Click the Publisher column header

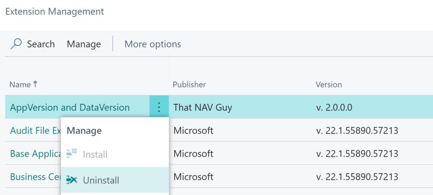click(189, 84)
